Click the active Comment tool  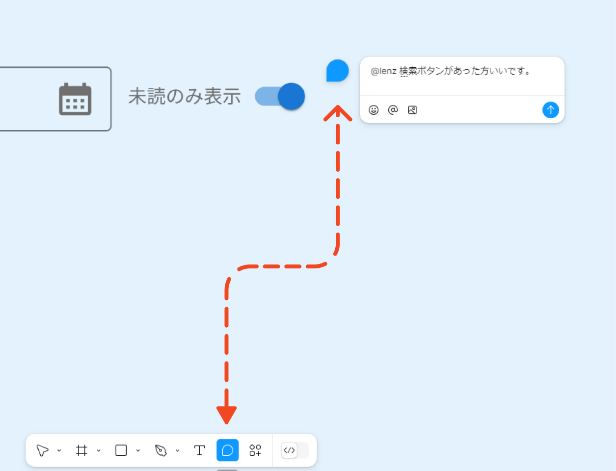point(228,450)
